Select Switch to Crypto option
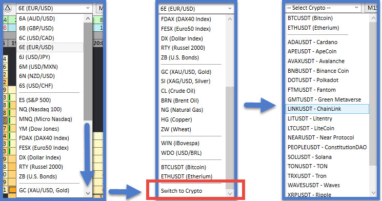The image size is (382, 201). click(x=182, y=191)
